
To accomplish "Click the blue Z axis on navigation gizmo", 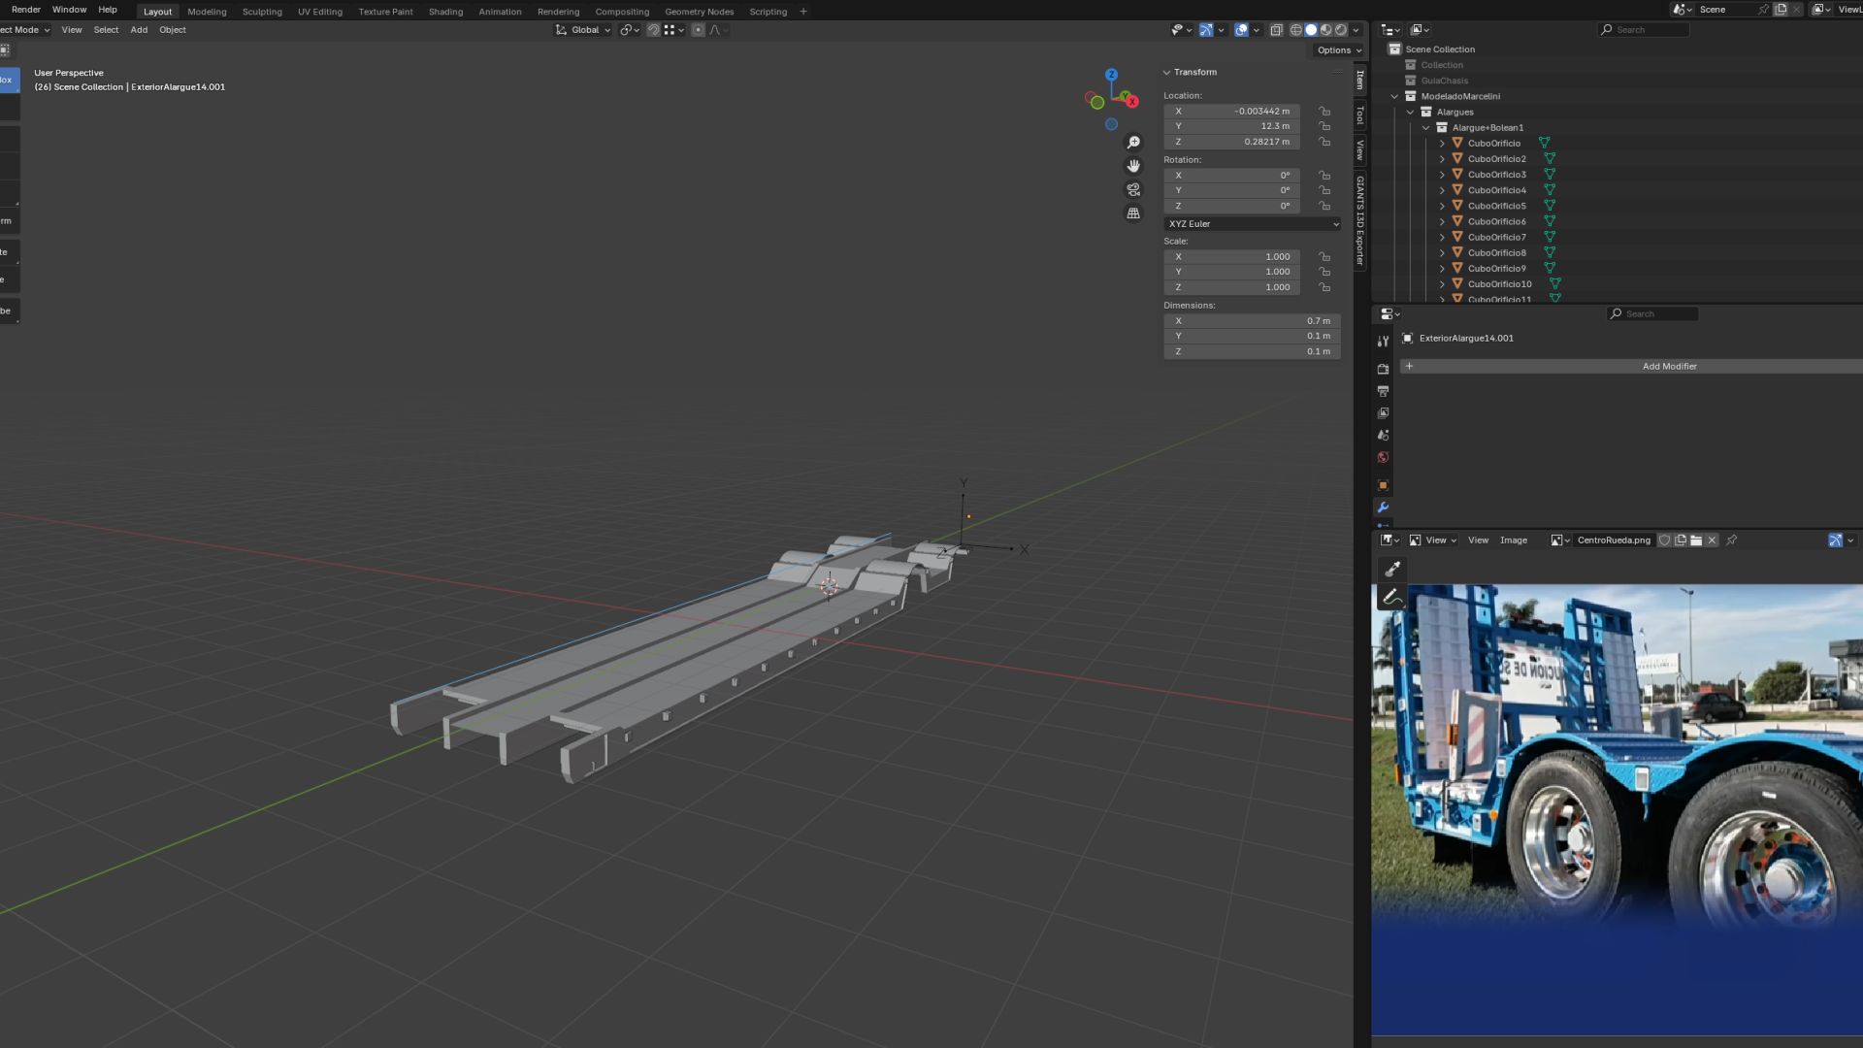I will pyautogui.click(x=1111, y=75).
